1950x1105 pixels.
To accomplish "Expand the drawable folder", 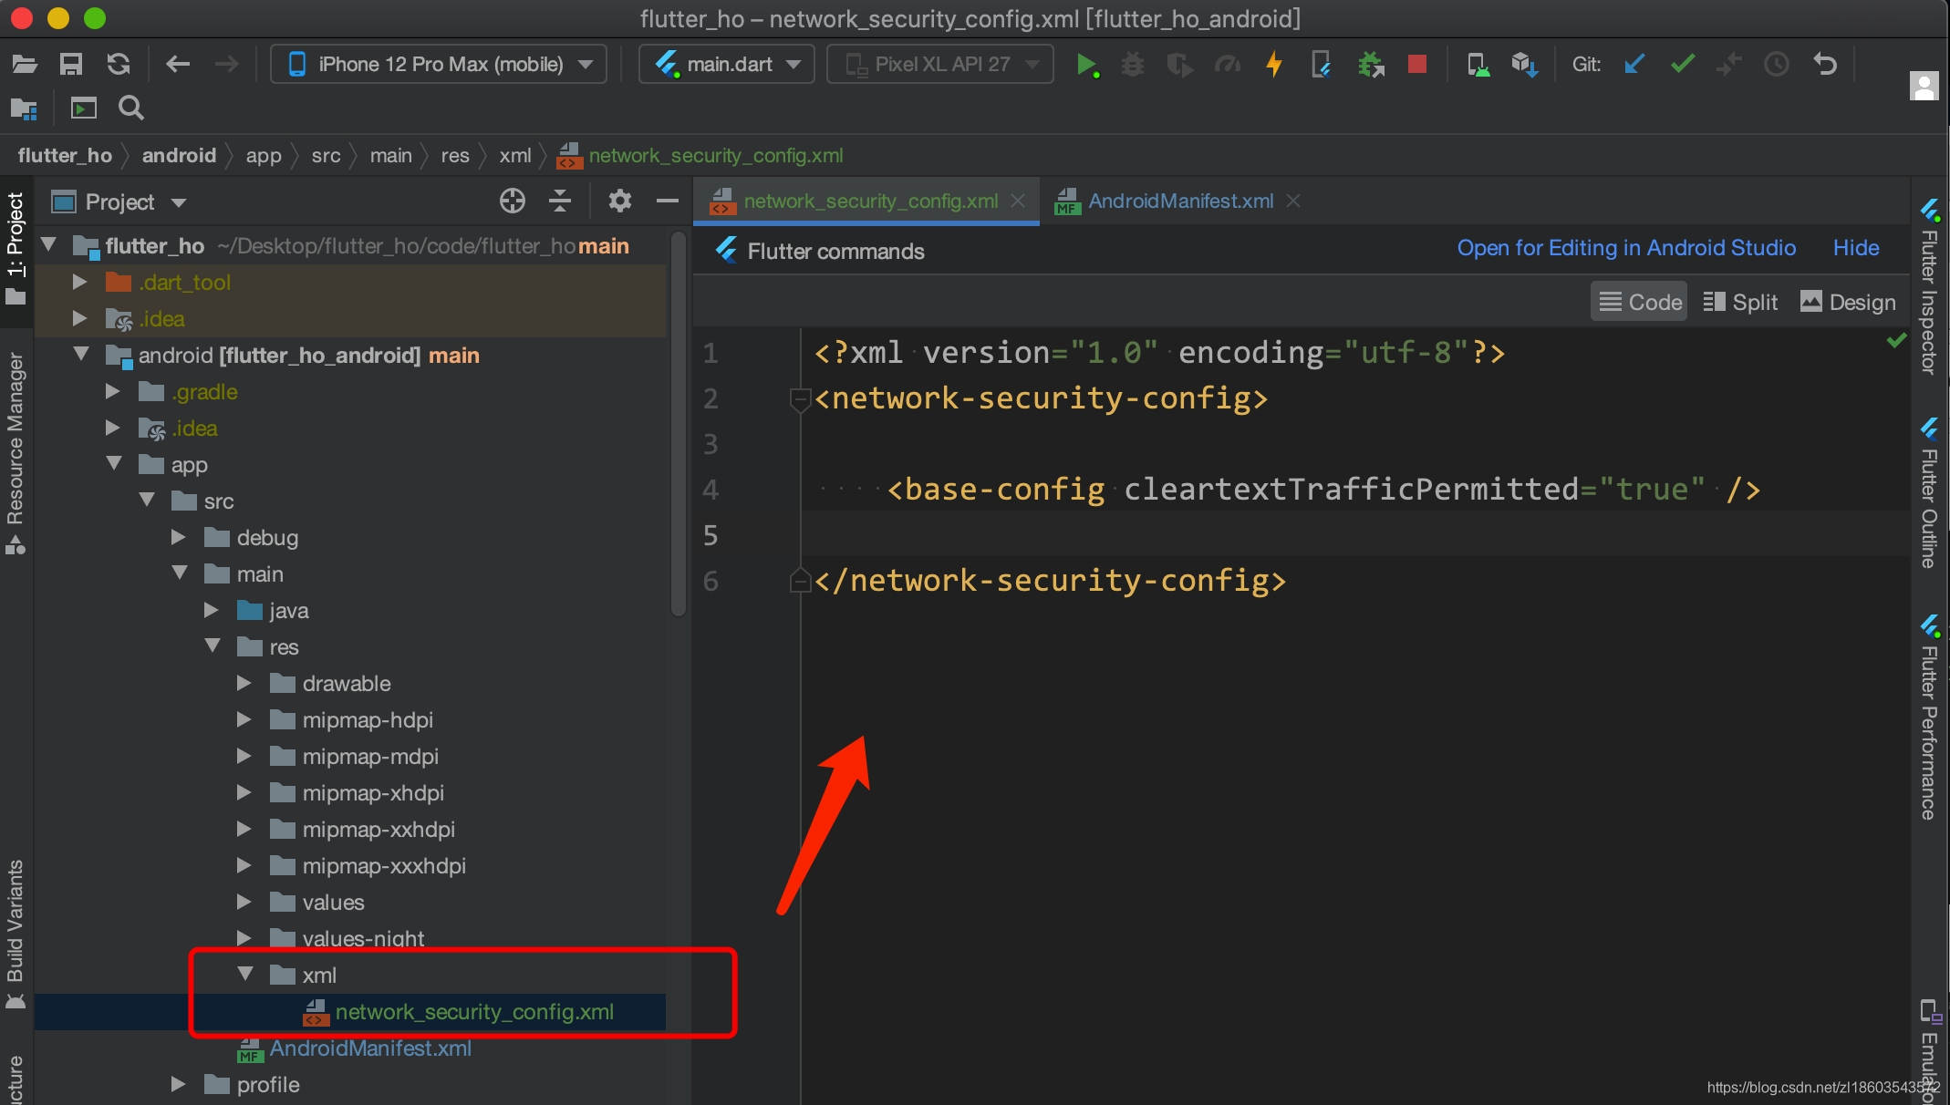I will (244, 683).
